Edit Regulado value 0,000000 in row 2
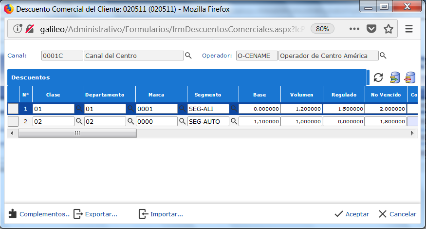The height and width of the screenshot is (229, 426). tap(344, 121)
